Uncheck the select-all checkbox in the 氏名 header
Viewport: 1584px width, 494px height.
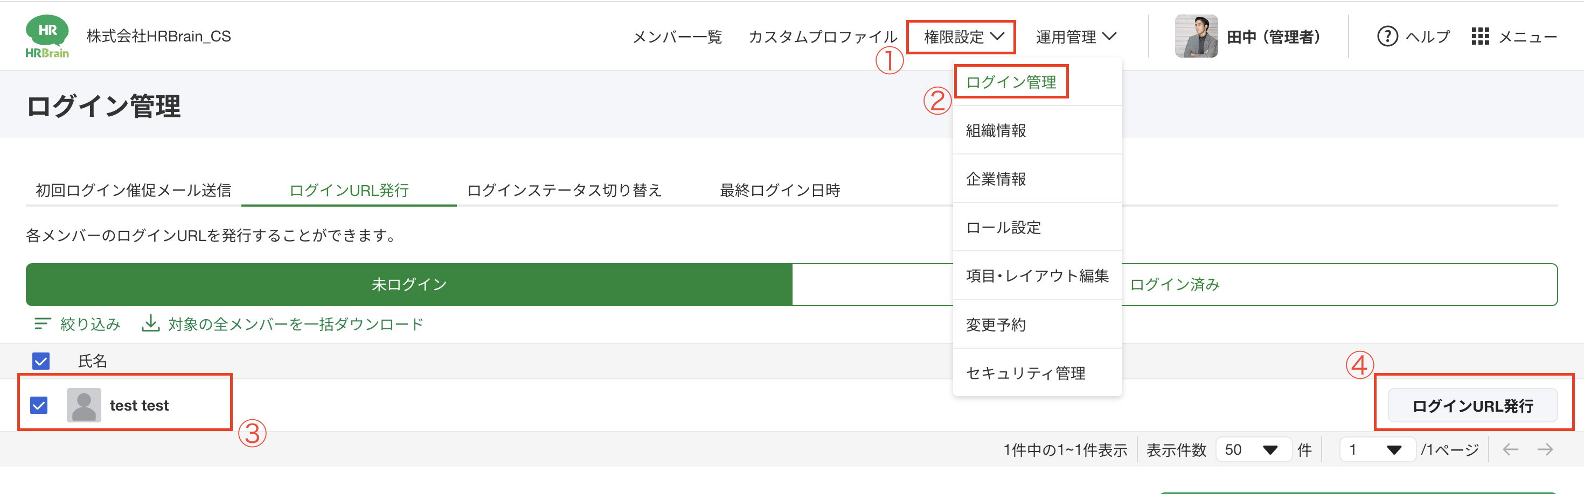click(40, 361)
